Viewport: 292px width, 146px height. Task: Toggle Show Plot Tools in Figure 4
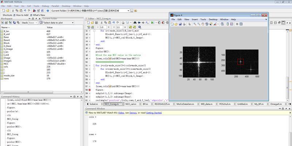click(241, 24)
